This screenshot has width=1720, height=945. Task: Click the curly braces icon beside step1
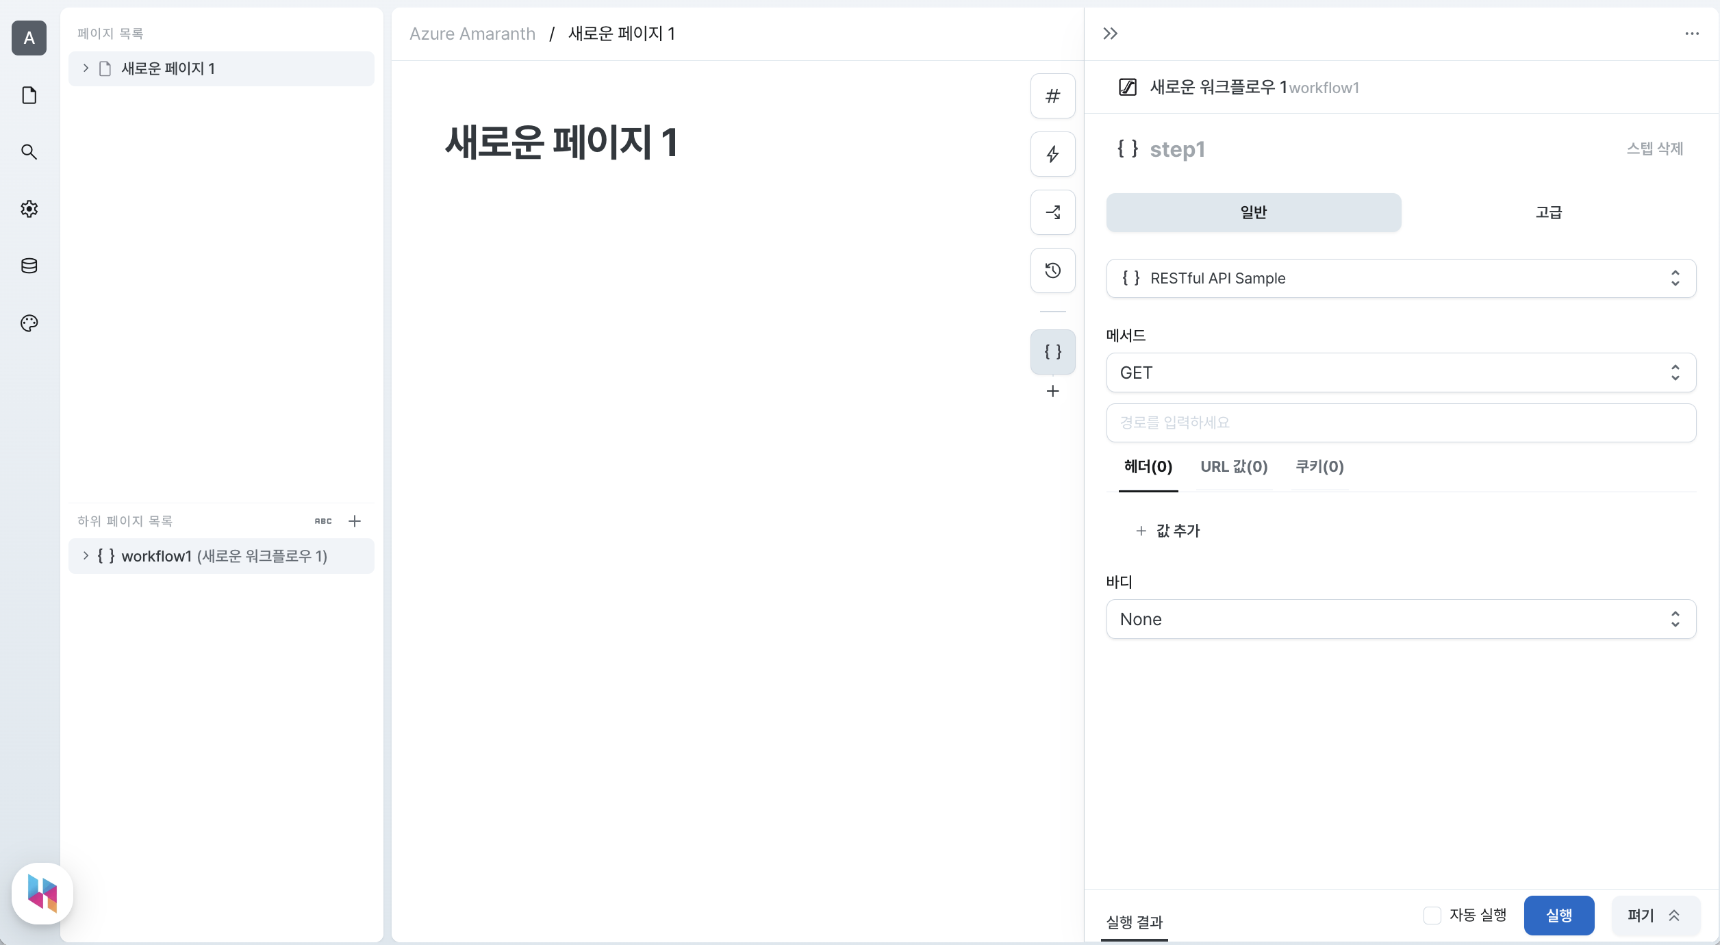[x=1127, y=149]
